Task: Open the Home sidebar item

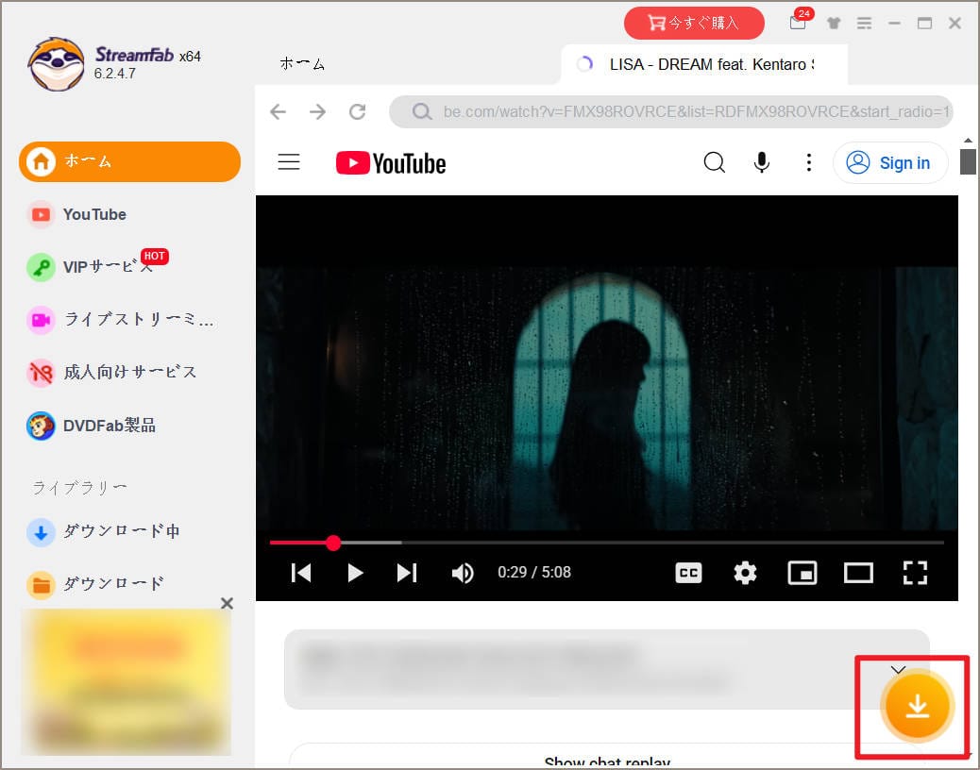Action: (x=129, y=161)
